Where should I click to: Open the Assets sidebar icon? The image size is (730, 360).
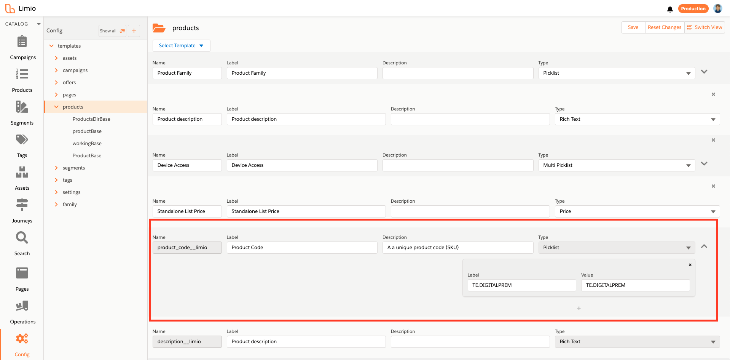[22, 173]
